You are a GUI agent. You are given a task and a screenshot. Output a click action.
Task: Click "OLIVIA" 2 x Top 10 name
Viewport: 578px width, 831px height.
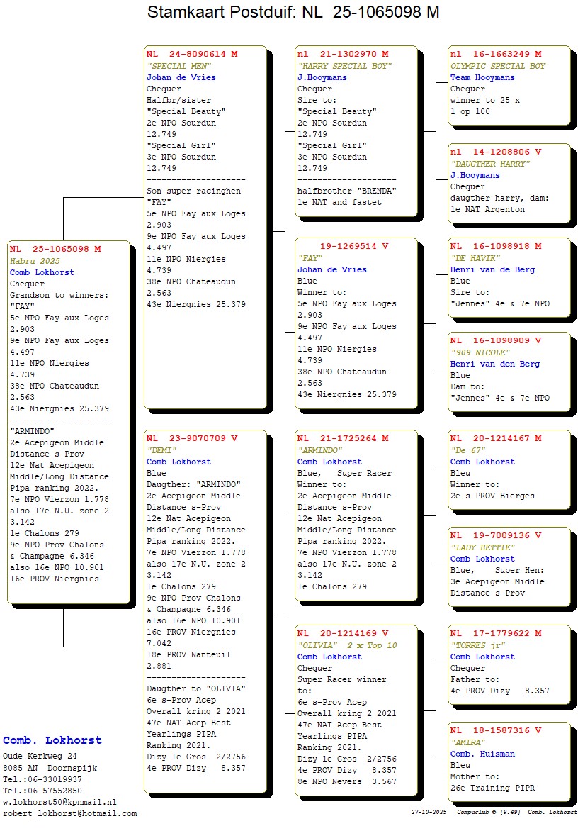pos(348,645)
